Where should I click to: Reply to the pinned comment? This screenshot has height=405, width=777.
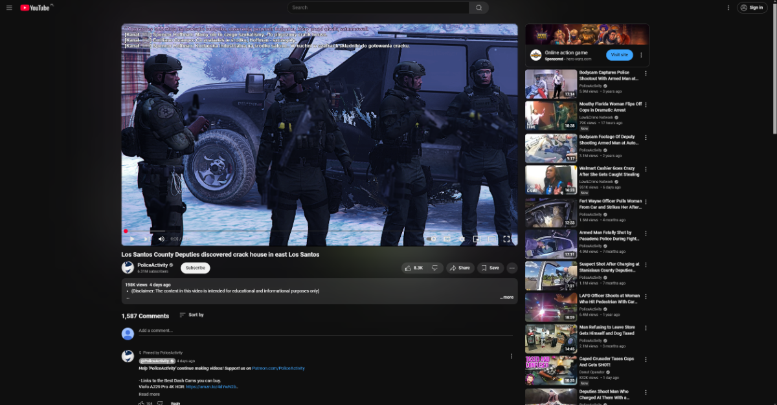click(175, 403)
